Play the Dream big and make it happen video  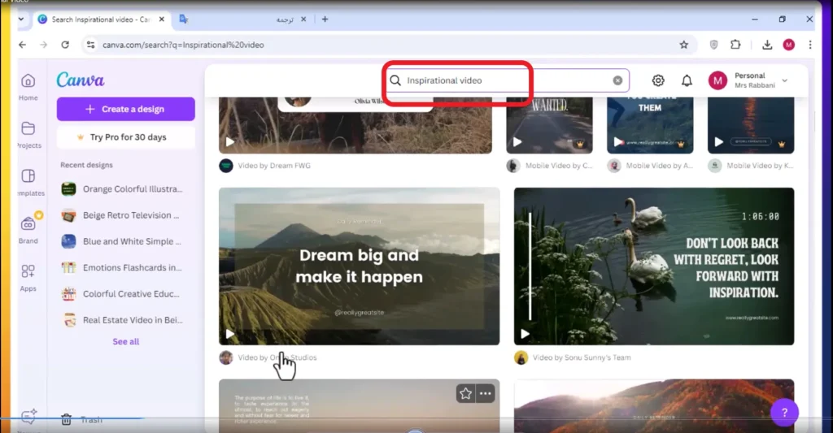pyautogui.click(x=230, y=334)
